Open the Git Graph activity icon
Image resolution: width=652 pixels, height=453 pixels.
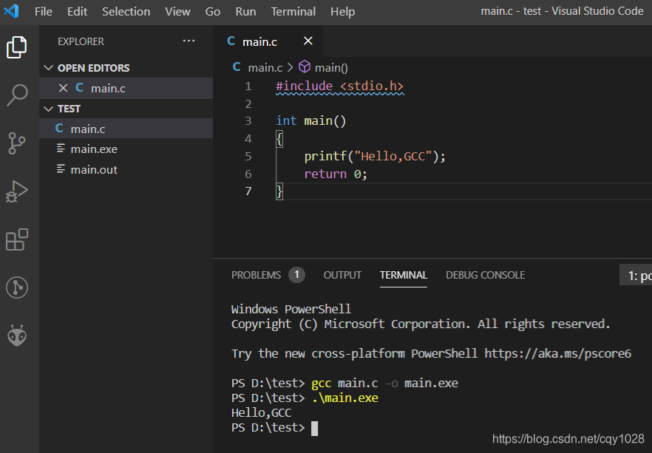(x=16, y=287)
